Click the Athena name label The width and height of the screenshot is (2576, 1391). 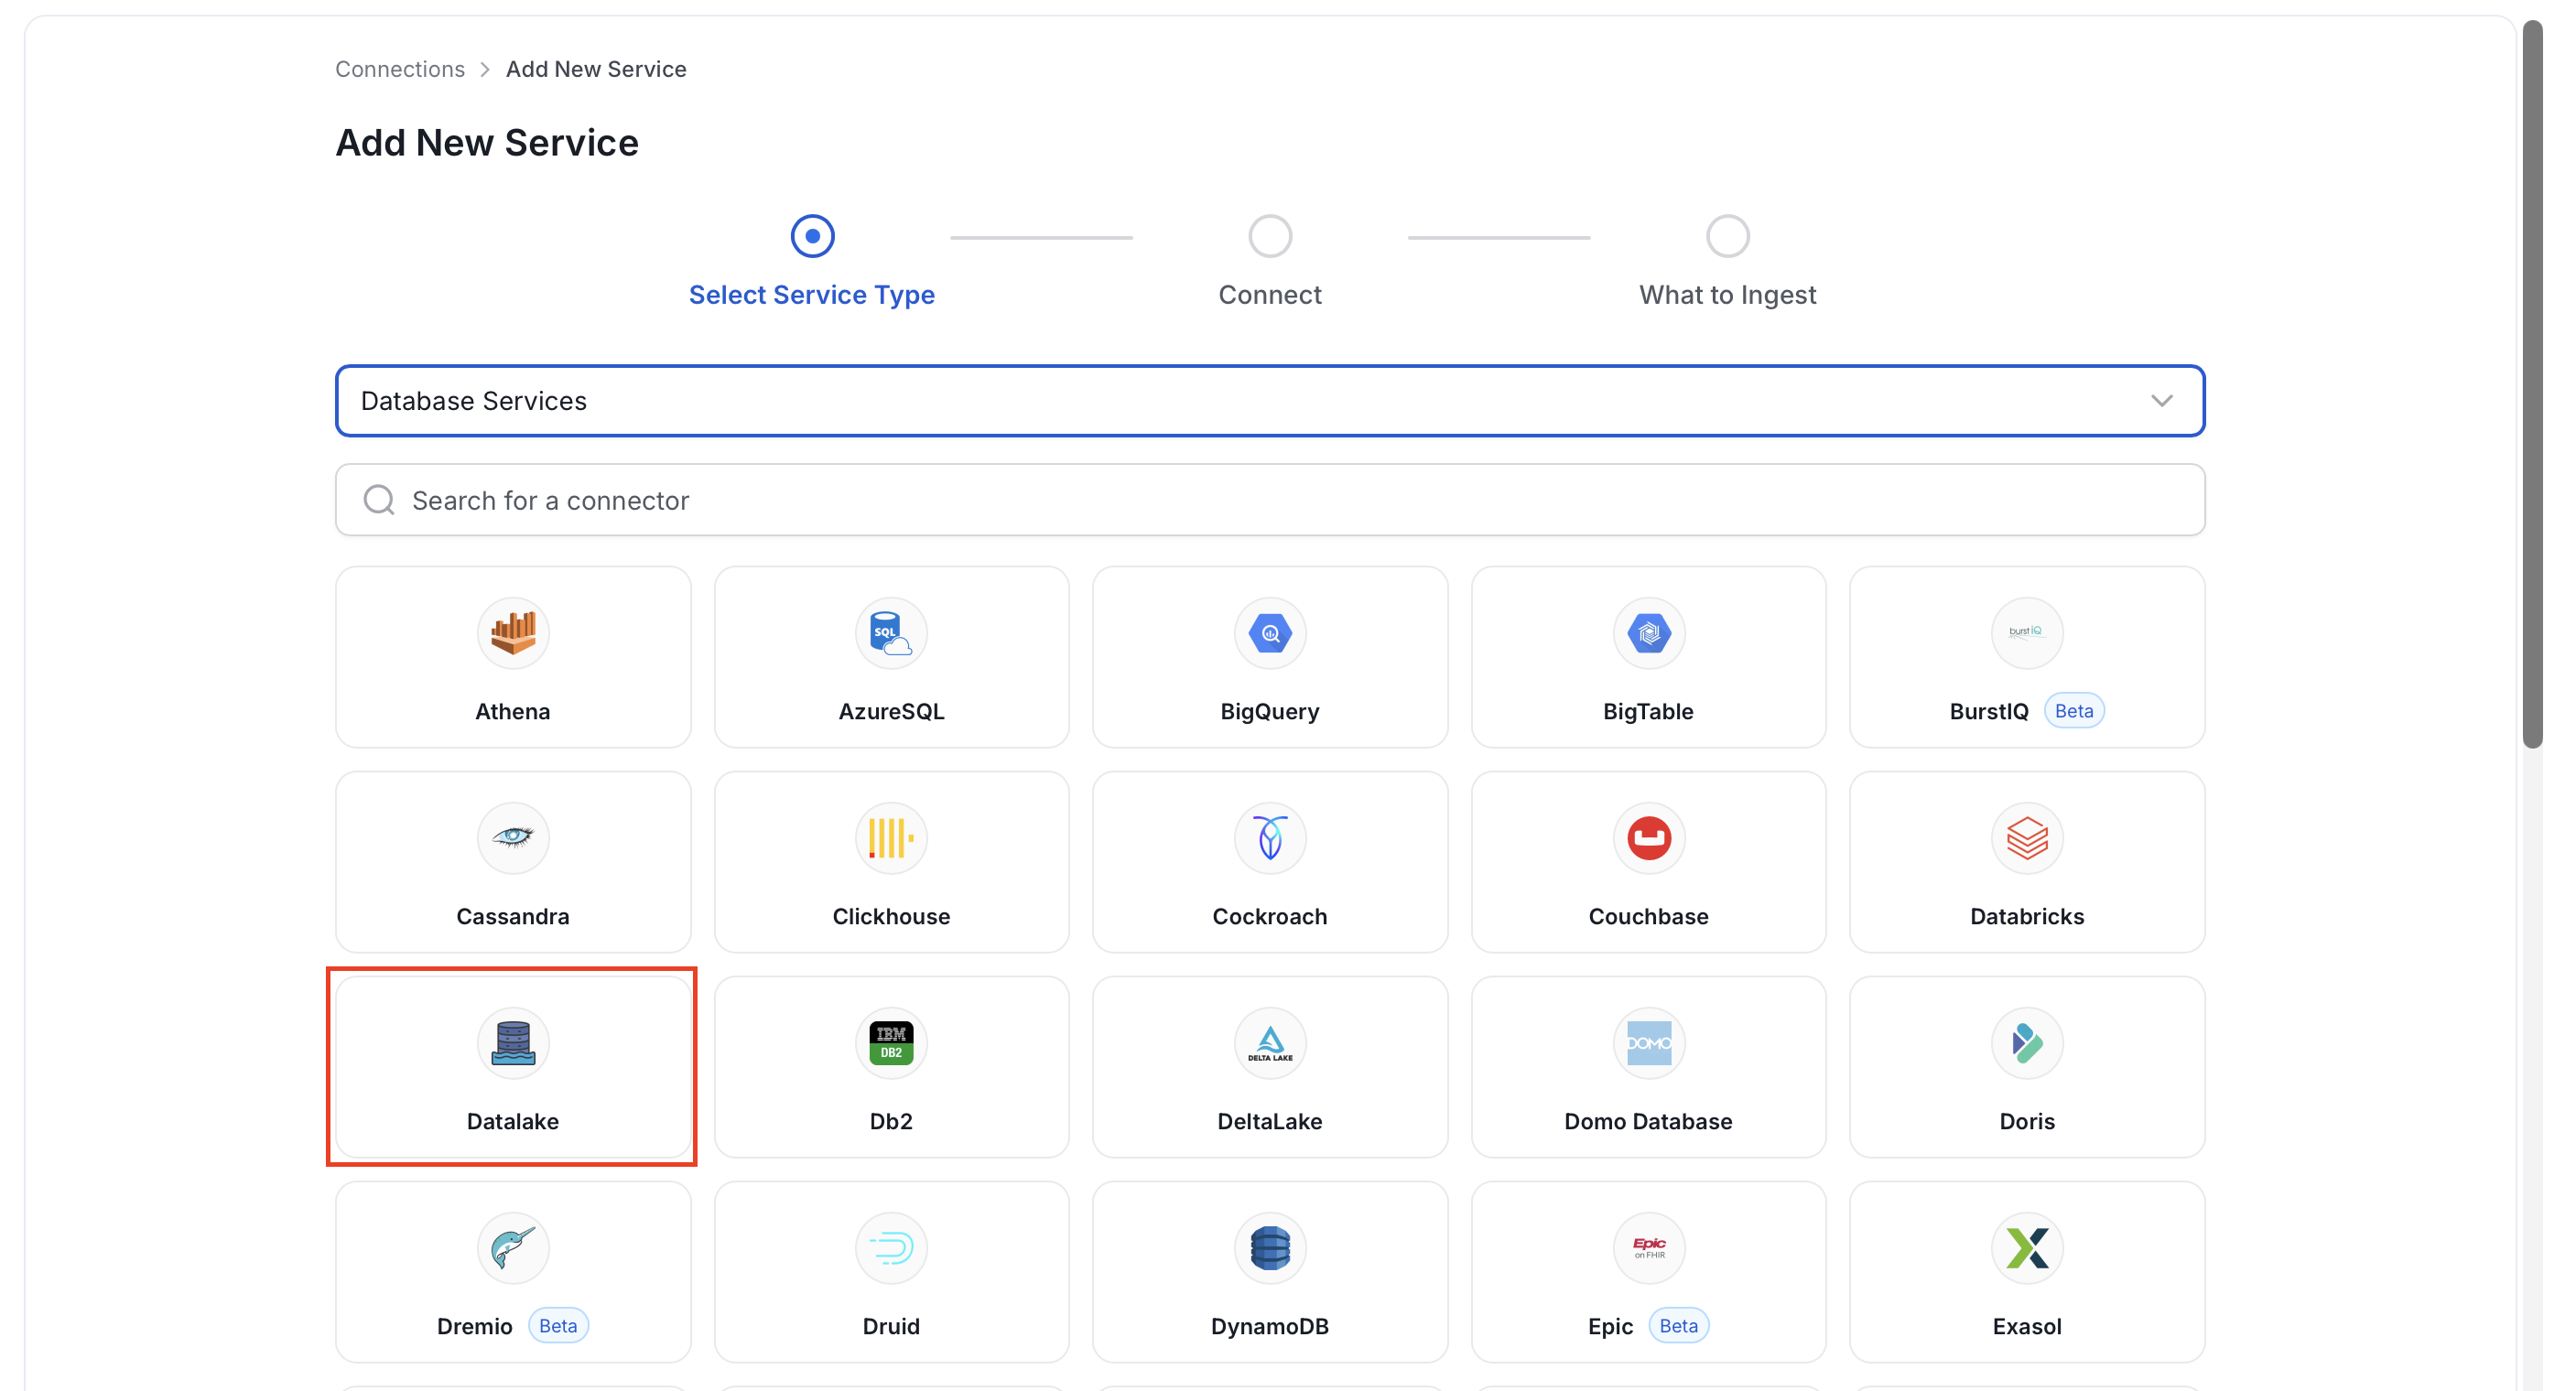[x=513, y=711]
